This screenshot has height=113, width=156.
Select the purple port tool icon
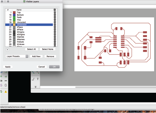(x=1, y=85)
